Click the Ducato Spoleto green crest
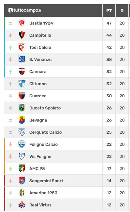Viewport: 130px width, 212px height. (22, 108)
